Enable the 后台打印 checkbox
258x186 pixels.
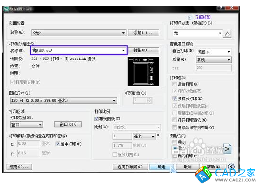click(x=174, y=84)
